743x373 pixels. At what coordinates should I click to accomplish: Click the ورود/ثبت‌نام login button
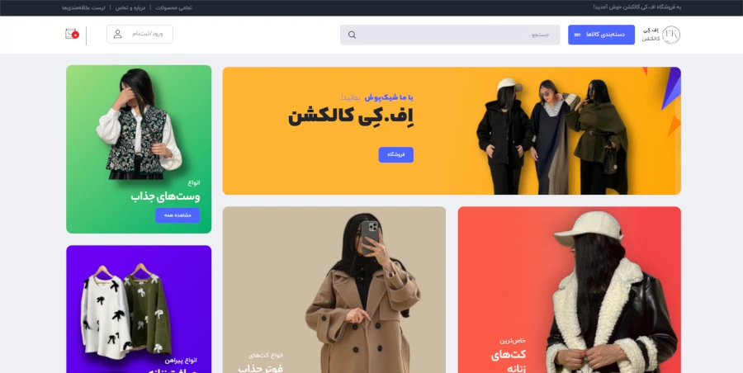click(x=140, y=34)
